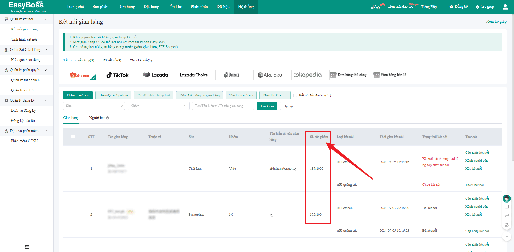This screenshot has width=514, height=252.
Task: Click the floating refresh arrows icon
Action: 507,225
